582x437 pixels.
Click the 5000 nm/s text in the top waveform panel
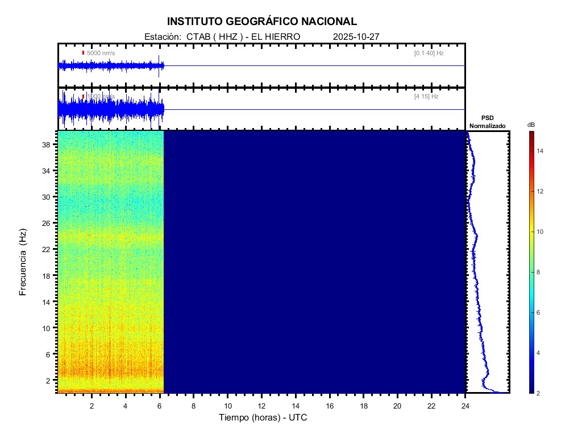click(x=101, y=53)
